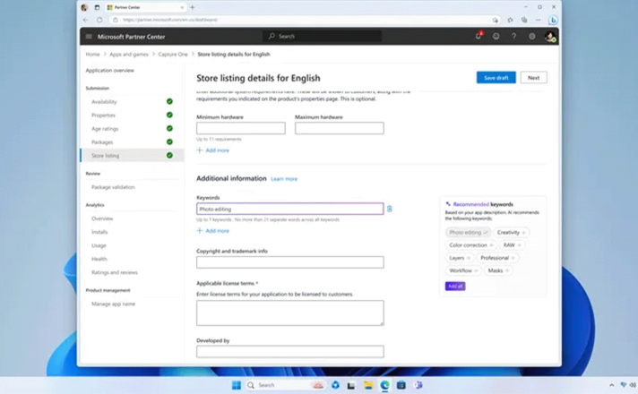Add the Creativity recommended keyword
The image size is (638, 394).
tap(512, 232)
